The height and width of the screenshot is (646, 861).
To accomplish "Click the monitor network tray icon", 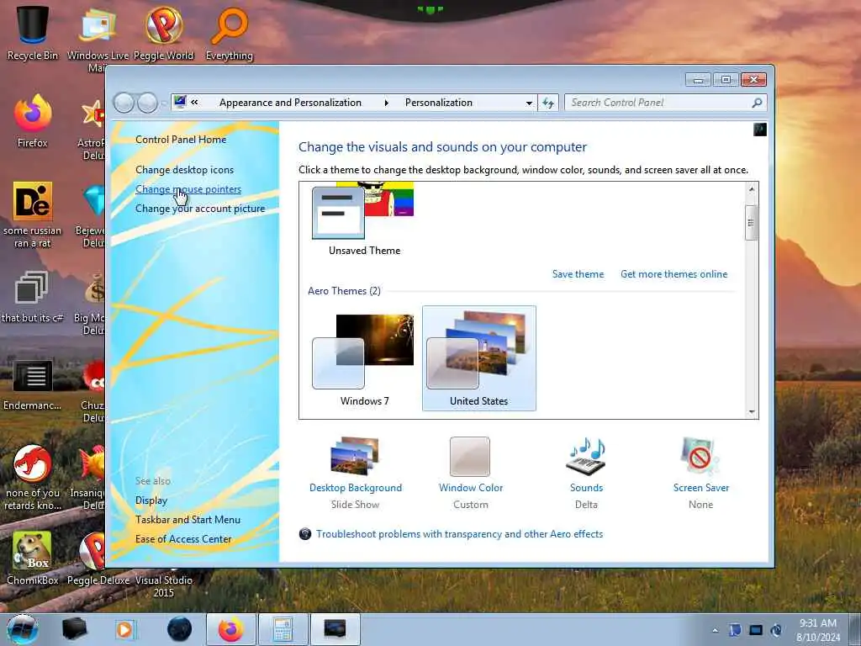I will pos(756,630).
